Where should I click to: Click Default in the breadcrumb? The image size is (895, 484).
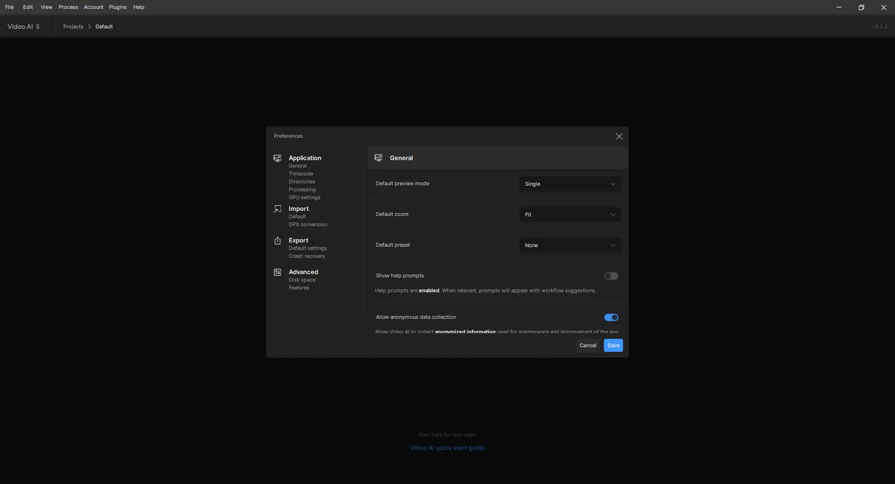(x=104, y=27)
